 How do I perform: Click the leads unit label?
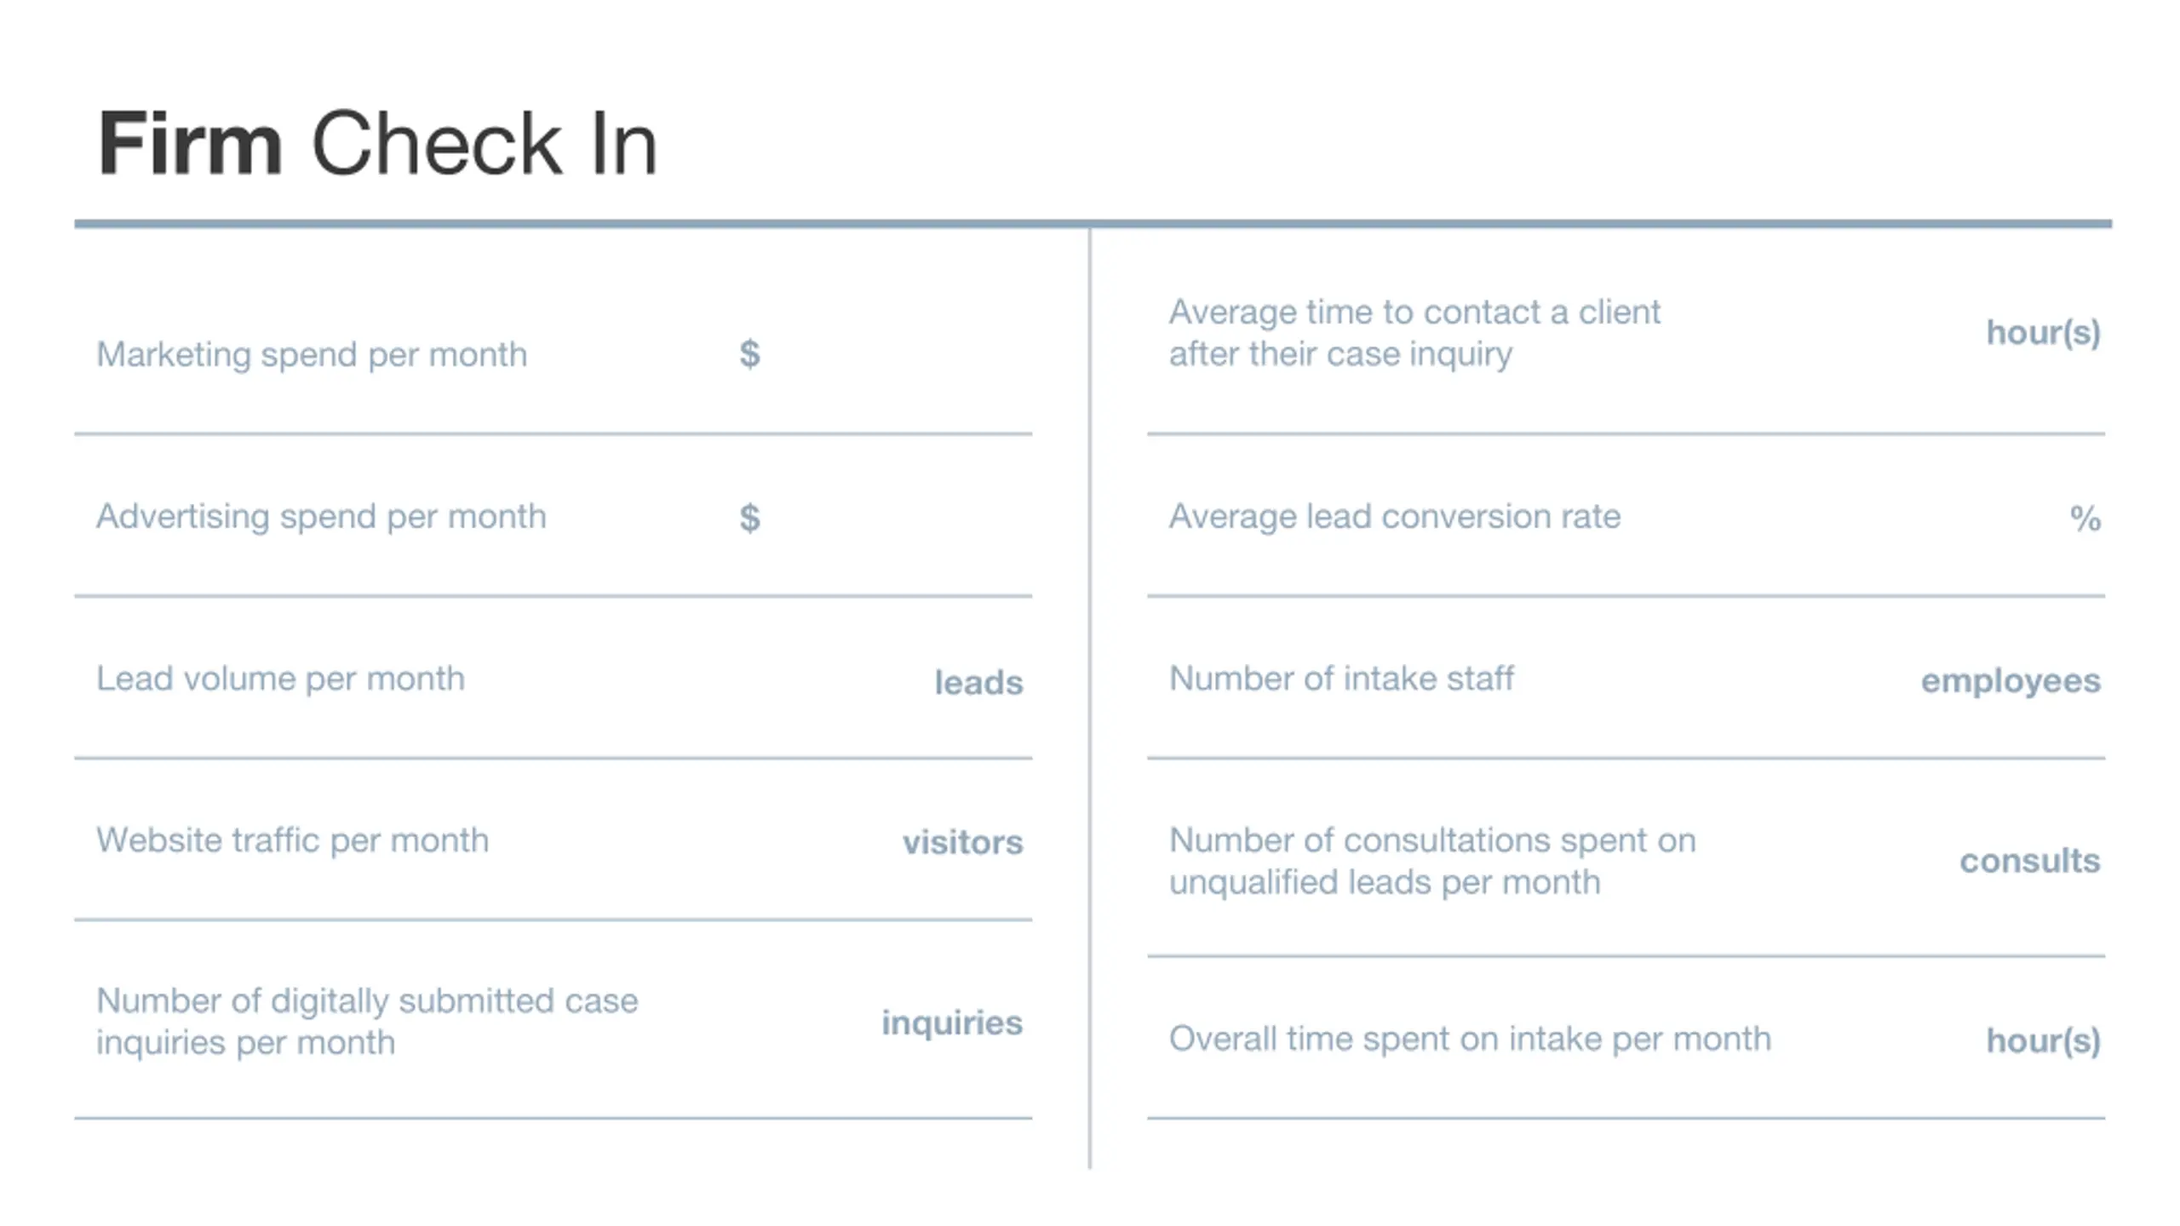pyautogui.click(x=978, y=682)
